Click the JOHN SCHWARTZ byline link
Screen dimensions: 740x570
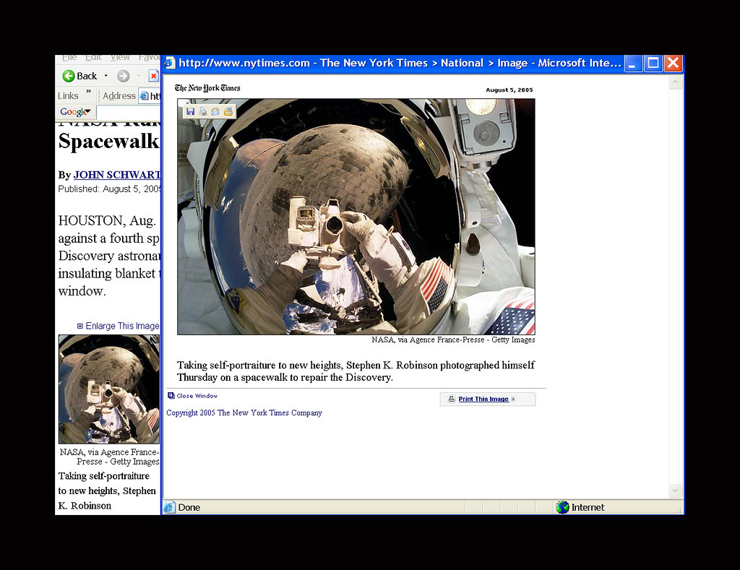[x=117, y=175]
